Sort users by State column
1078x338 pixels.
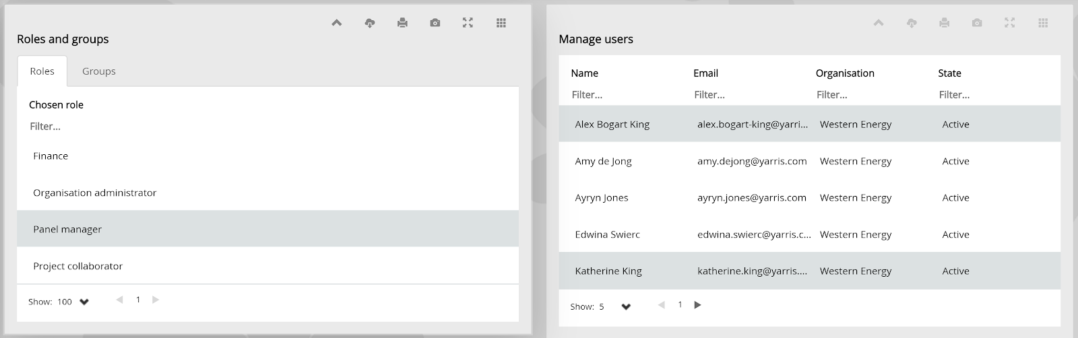[x=949, y=73]
